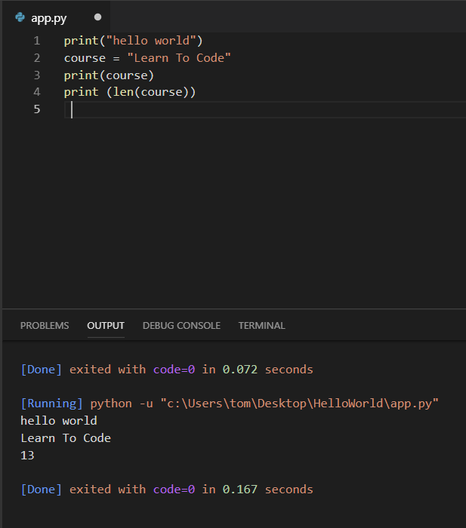Switch to the DEBUG CONSOLE tab
Viewport: 466px width, 528px height.
coord(181,326)
